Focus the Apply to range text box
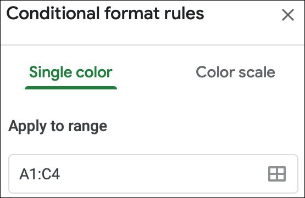Screen dimensions: 305x198 click(153, 174)
